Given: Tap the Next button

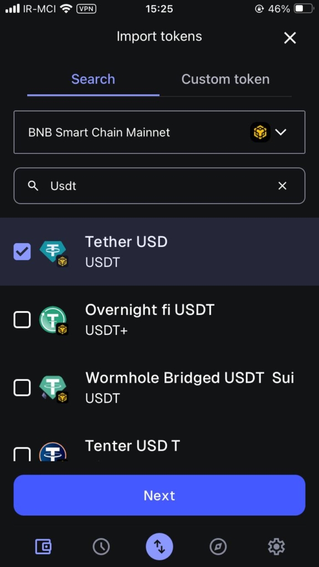Looking at the screenshot, I should pyautogui.click(x=159, y=495).
